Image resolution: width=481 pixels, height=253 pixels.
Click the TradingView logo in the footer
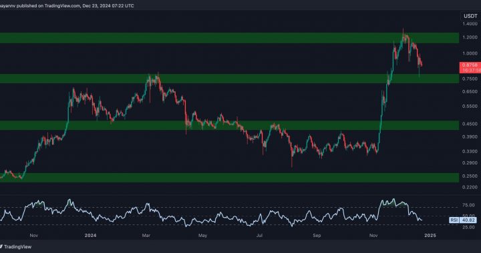[15, 246]
